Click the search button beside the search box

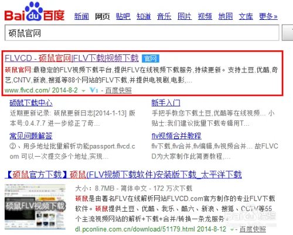[x=288, y=33]
